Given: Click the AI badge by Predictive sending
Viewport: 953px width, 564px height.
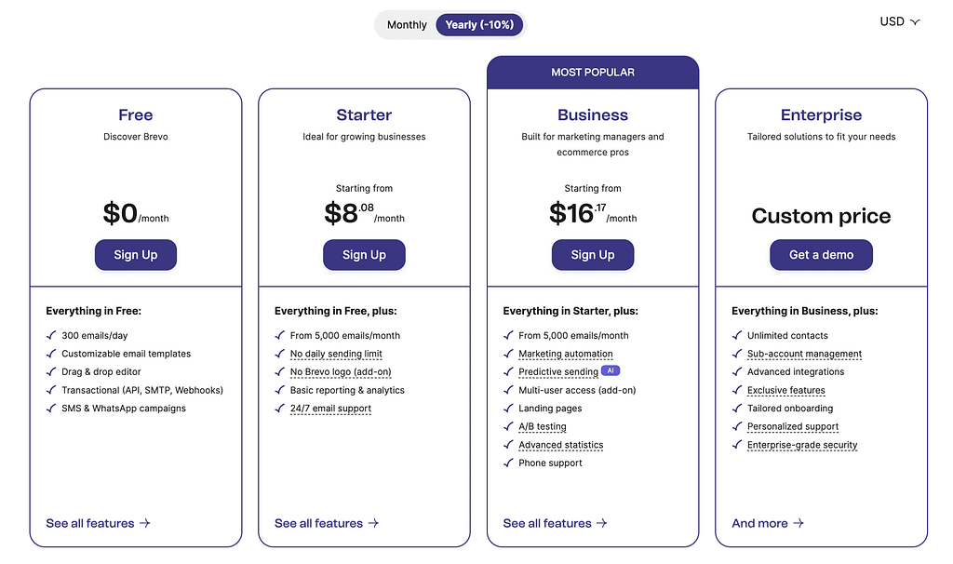Looking at the screenshot, I should pyautogui.click(x=611, y=370).
